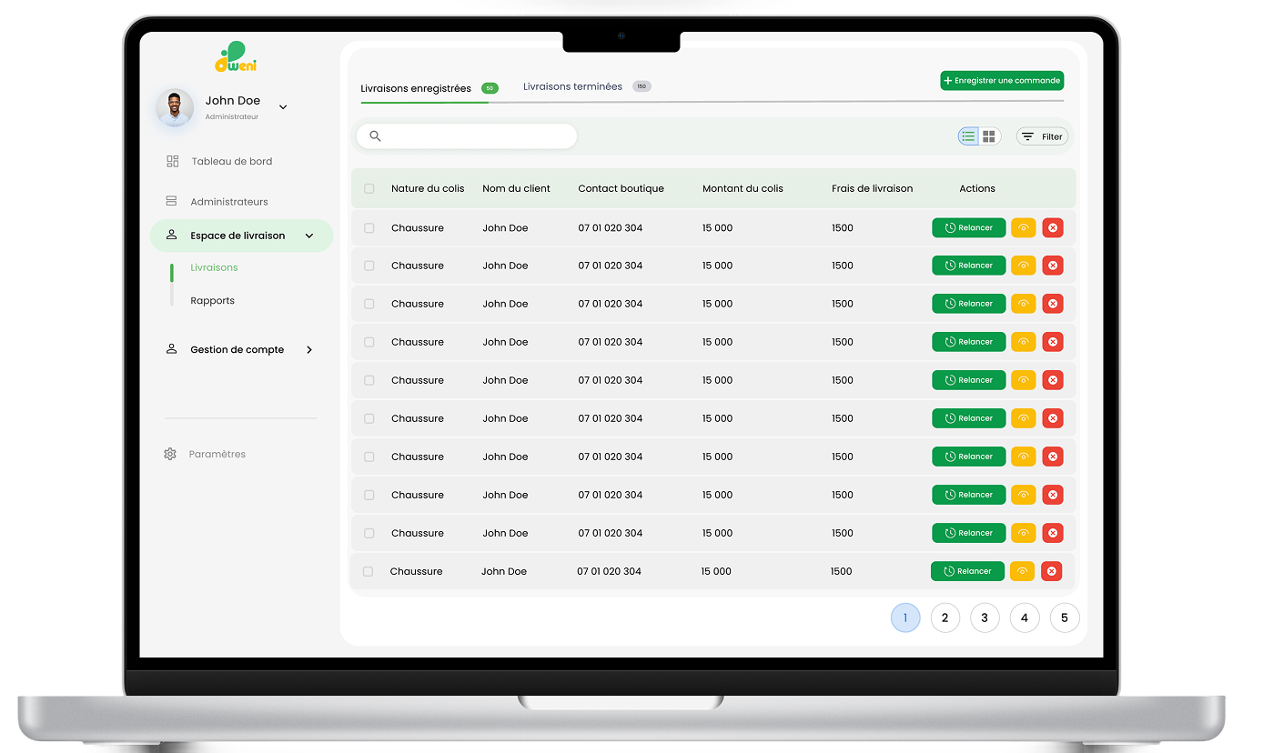Delete the ninth row with red X
The height and width of the screenshot is (753, 1263).
(1053, 533)
